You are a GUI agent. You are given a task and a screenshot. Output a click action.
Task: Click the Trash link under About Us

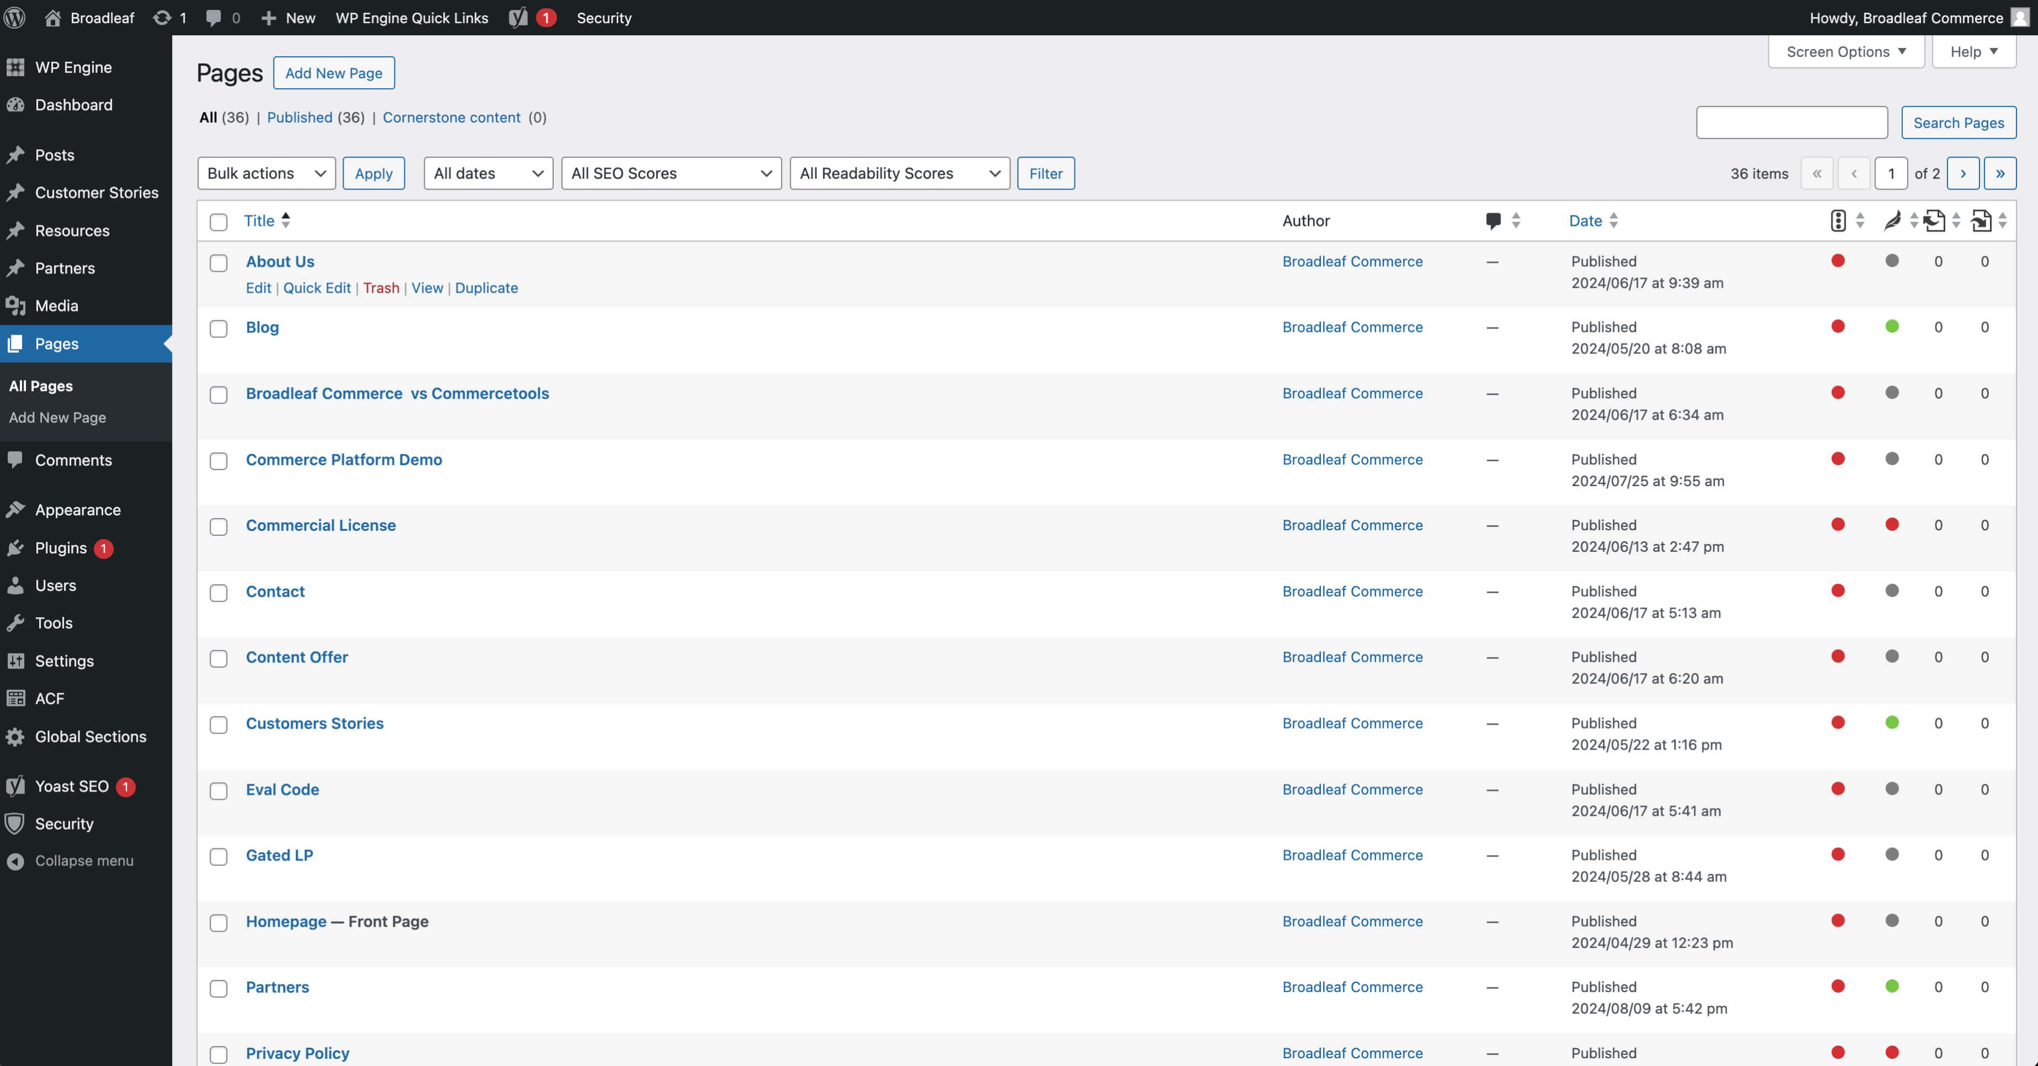381,288
